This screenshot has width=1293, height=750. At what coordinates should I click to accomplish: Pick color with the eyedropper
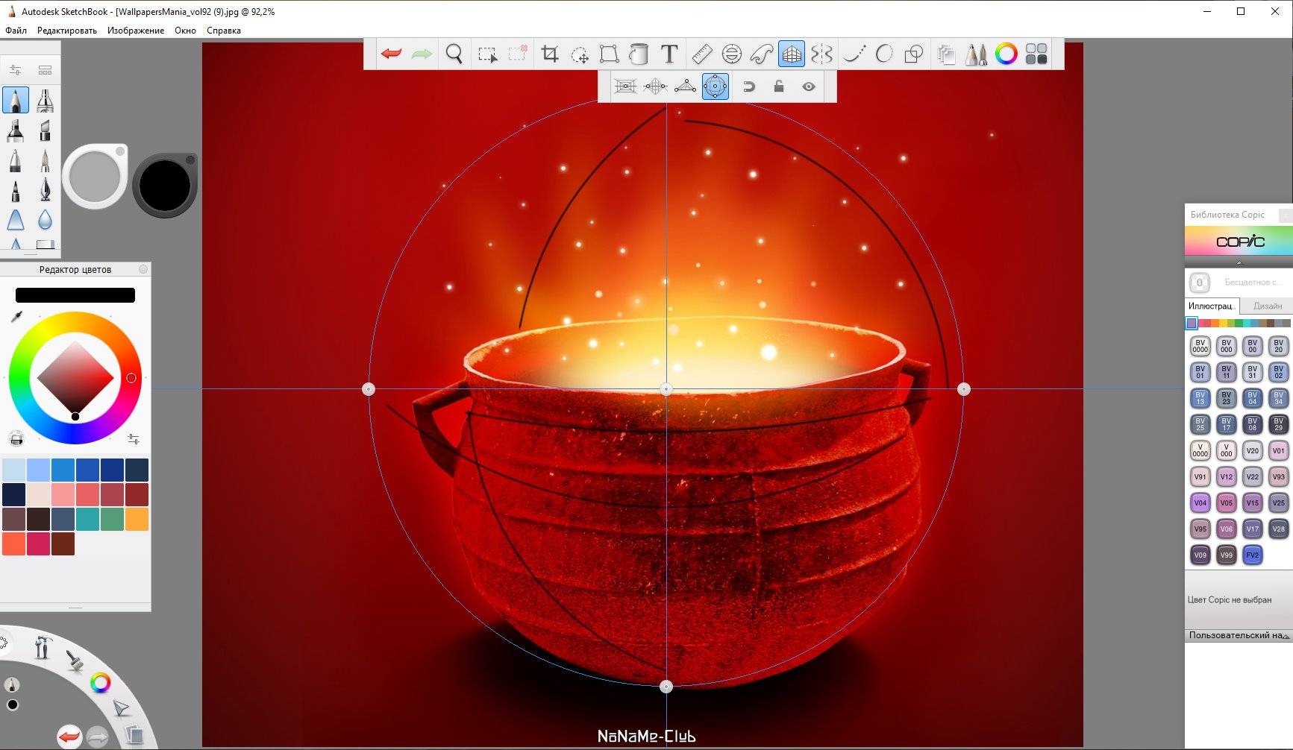click(x=16, y=317)
